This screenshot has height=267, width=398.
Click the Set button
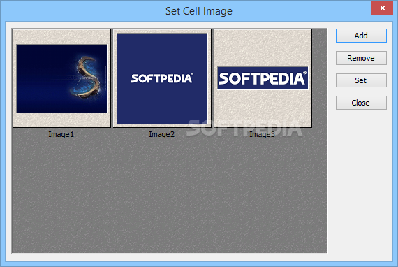click(361, 80)
